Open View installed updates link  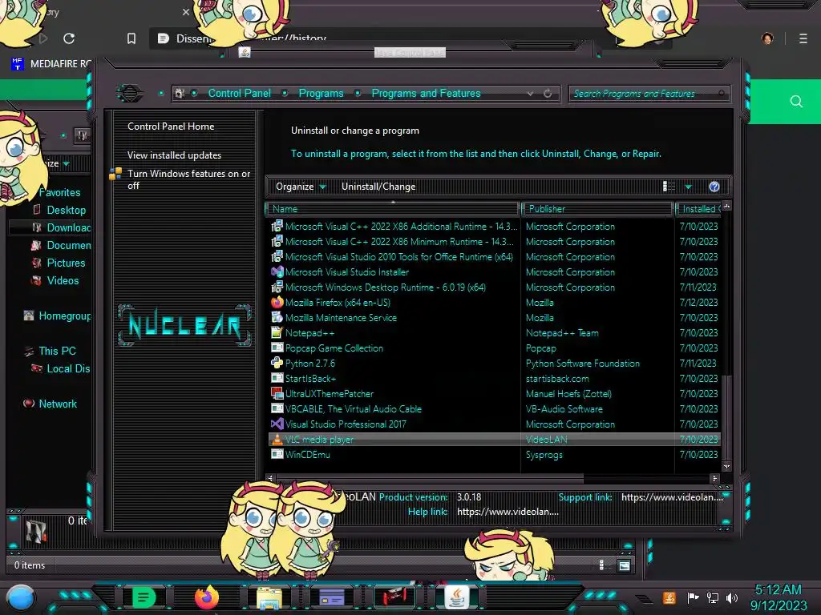click(x=174, y=155)
